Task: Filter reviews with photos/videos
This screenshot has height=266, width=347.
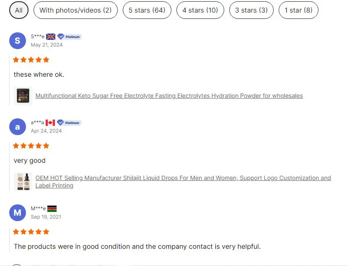Action: 75,10
